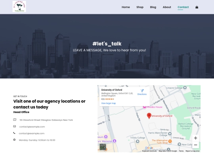The image size is (214, 161).
Task: Open the Shop menu item
Action: (x=140, y=7)
